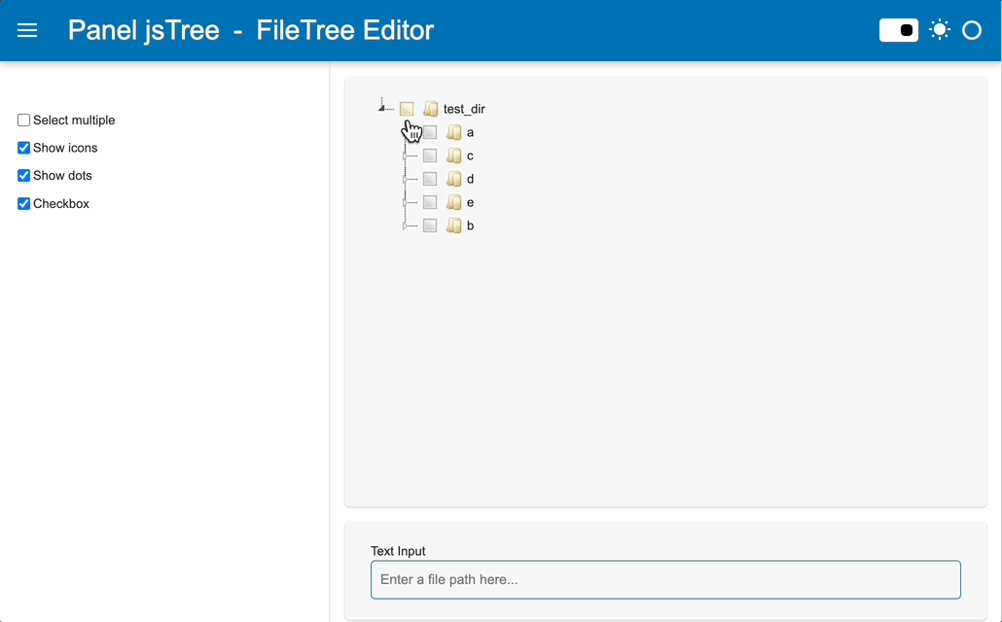Toggle the dark mode switch
The image size is (1002, 622).
898,30
